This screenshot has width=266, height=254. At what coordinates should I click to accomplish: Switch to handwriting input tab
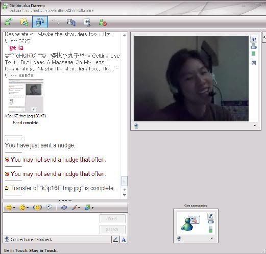coord(115,240)
